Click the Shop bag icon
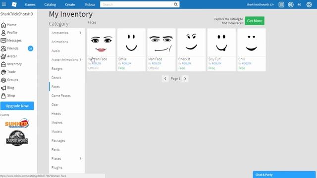The height and width of the screenshot is (178, 317). coord(3,95)
